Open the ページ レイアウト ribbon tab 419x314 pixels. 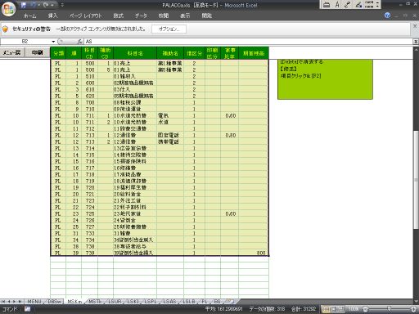click(x=85, y=16)
